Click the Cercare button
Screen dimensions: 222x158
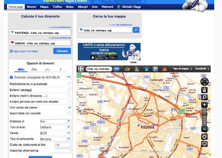pos(62,51)
